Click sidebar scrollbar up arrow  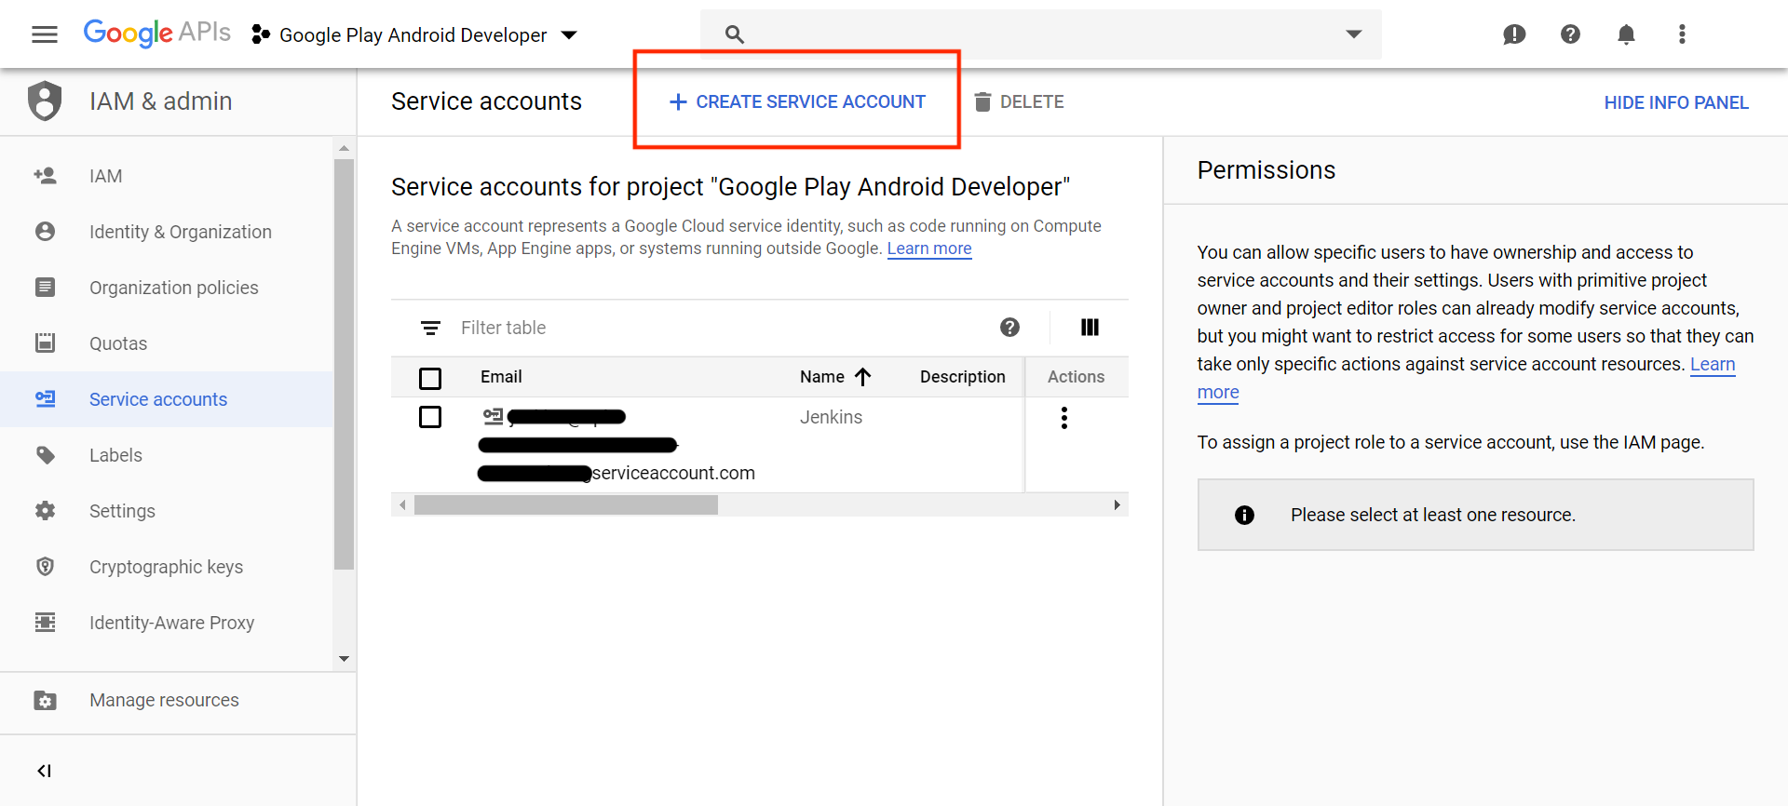(344, 148)
